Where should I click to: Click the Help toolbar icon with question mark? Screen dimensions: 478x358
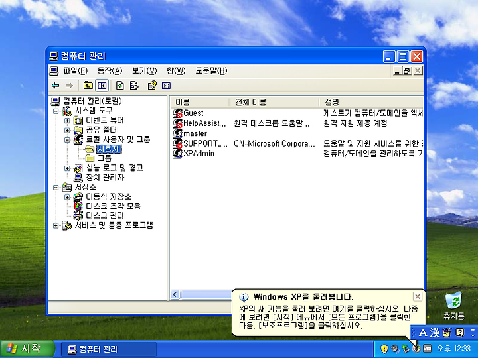[x=152, y=86]
